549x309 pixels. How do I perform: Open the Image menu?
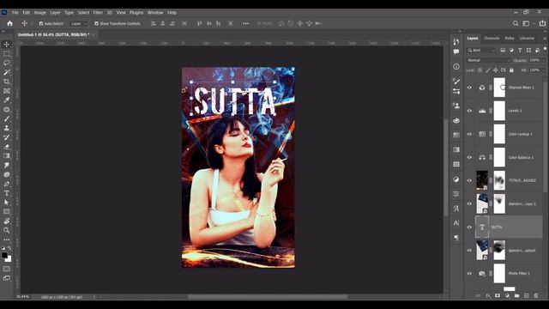[x=40, y=13]
